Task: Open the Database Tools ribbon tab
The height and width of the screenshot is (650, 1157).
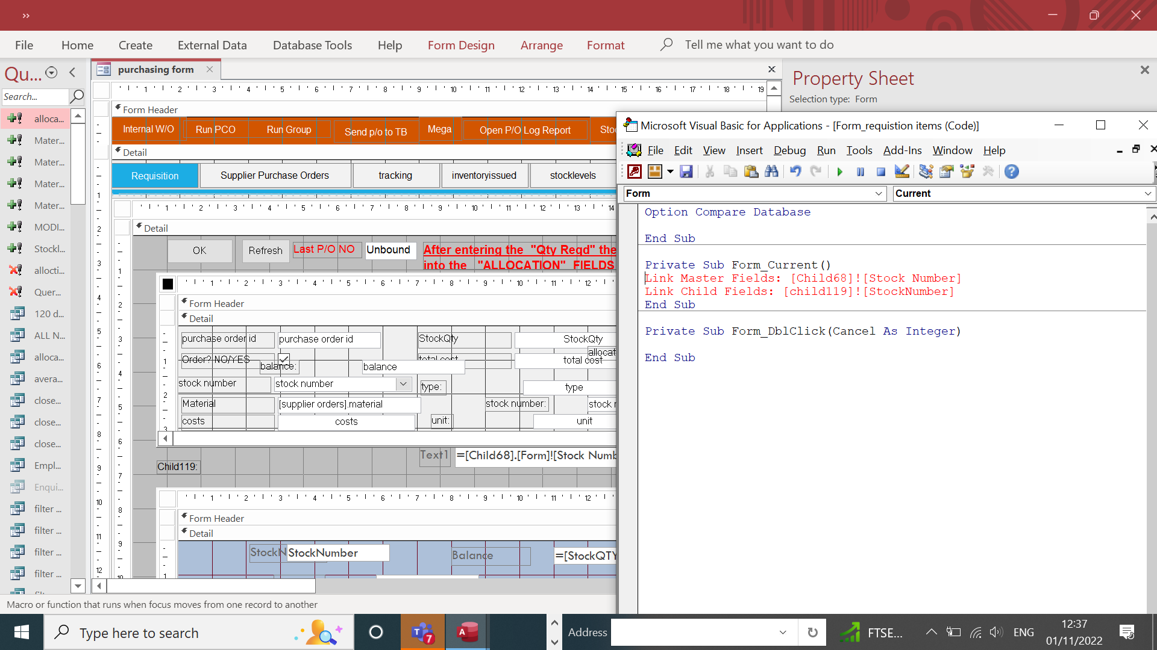Action: point(312,45)
